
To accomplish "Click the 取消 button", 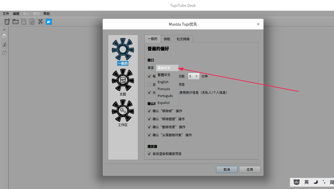I will (227, 169).
